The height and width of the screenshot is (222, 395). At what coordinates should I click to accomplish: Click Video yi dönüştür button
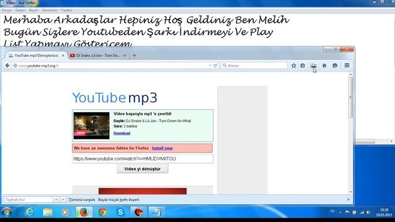[x=143, y=169]
